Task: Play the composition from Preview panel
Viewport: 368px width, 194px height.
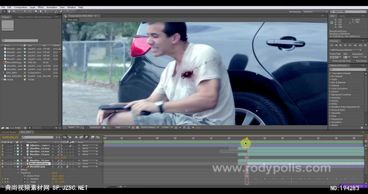Action: [340, 45]
